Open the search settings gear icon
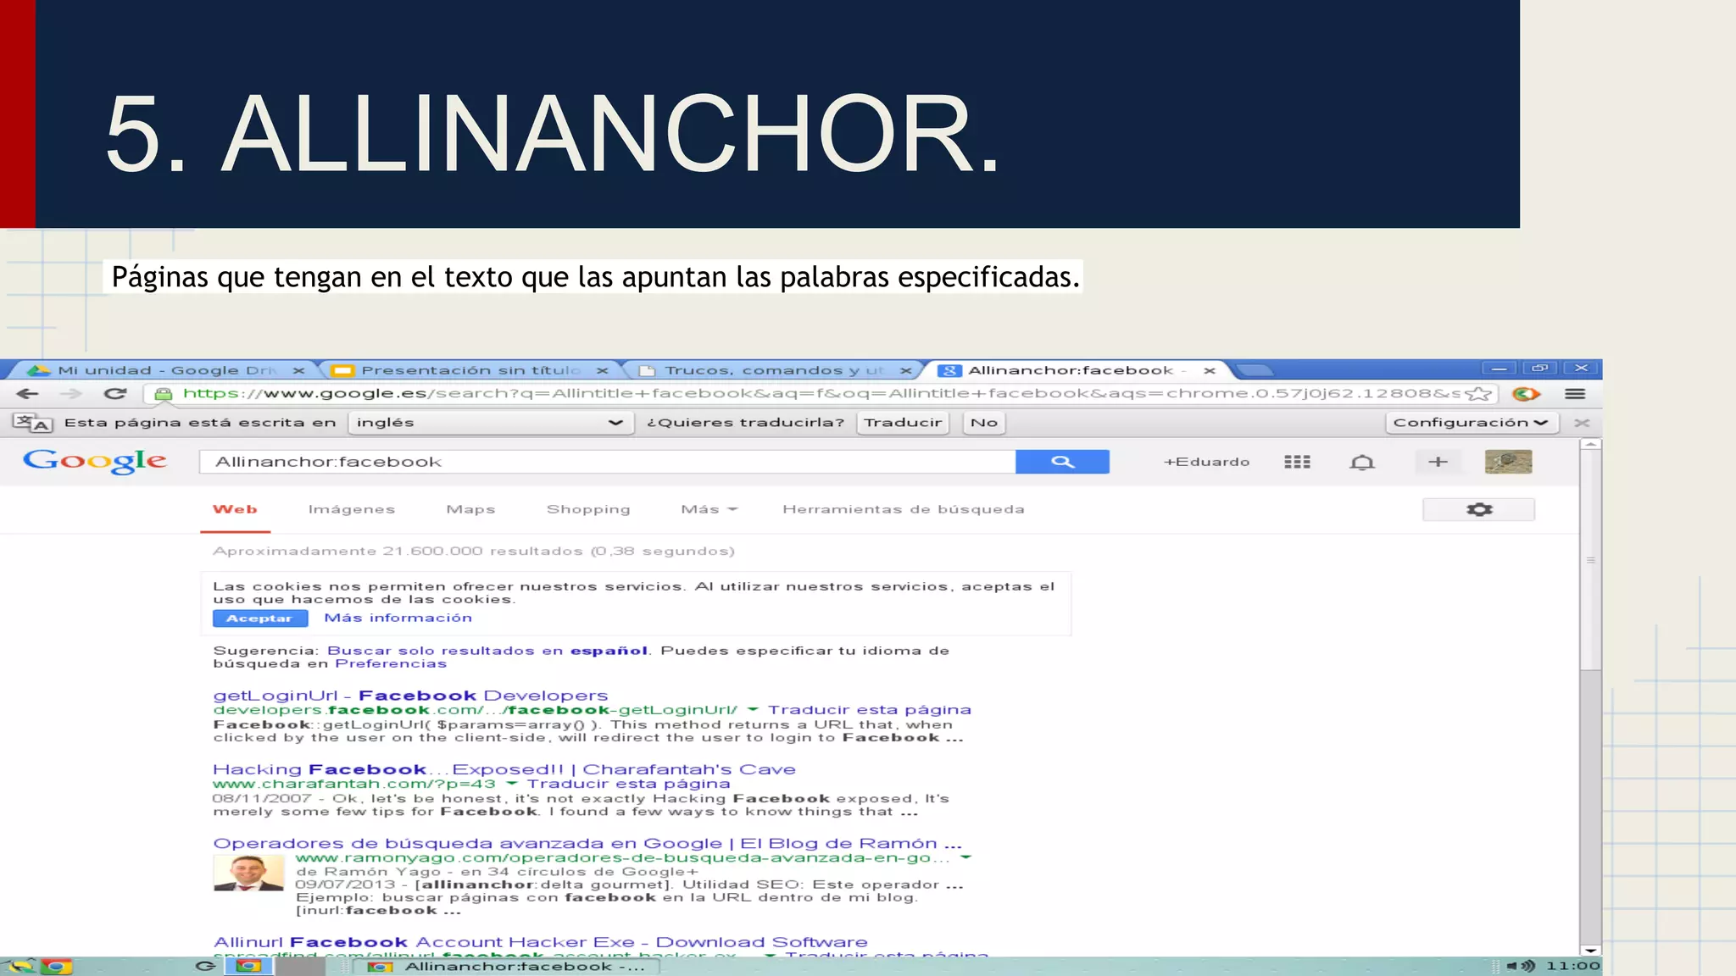 click(1479, 509)
